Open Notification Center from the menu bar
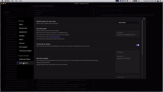Screen dimensions: 163x92 (x=160, y=1)
